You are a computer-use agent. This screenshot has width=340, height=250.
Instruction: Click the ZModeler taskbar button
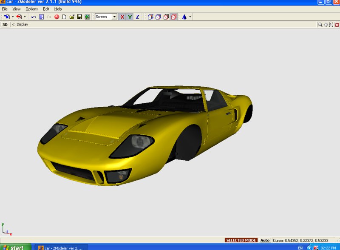(x=61, y=248)
